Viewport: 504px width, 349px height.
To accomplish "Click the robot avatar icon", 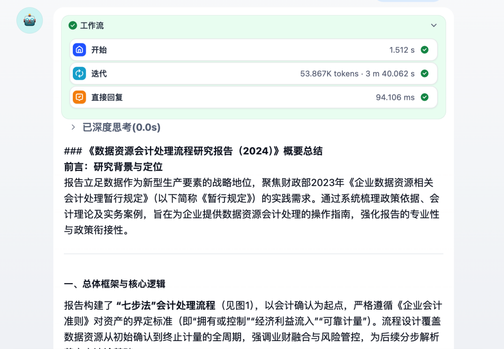I will (29, 21).
